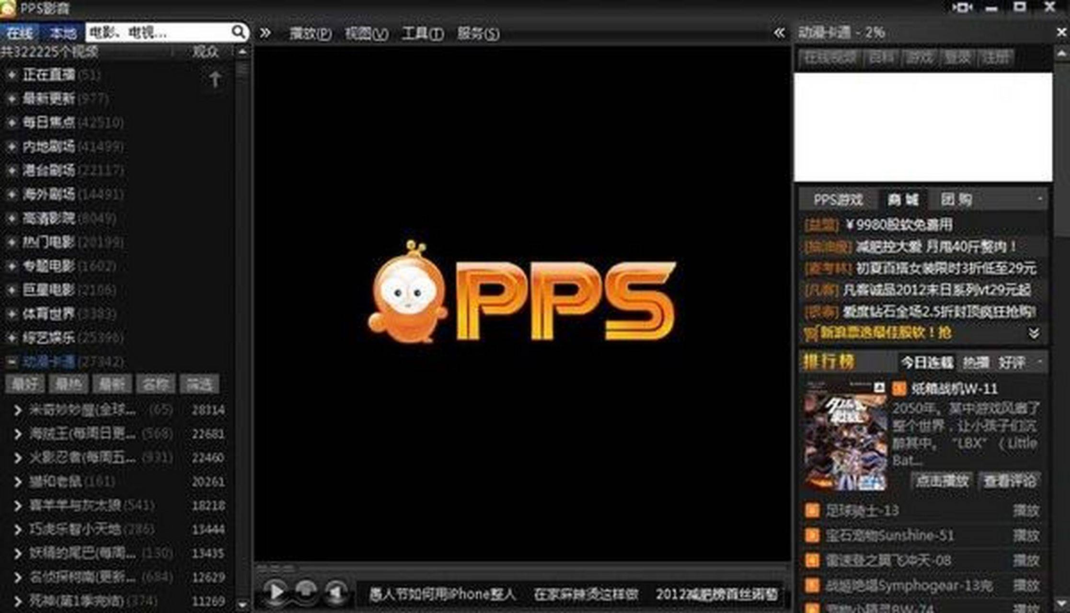Click the playback progress bar below the video

tap(522, 568)
